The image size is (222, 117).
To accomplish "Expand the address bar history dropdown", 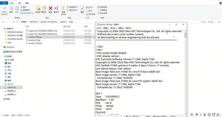I will (x=201, y=22).
